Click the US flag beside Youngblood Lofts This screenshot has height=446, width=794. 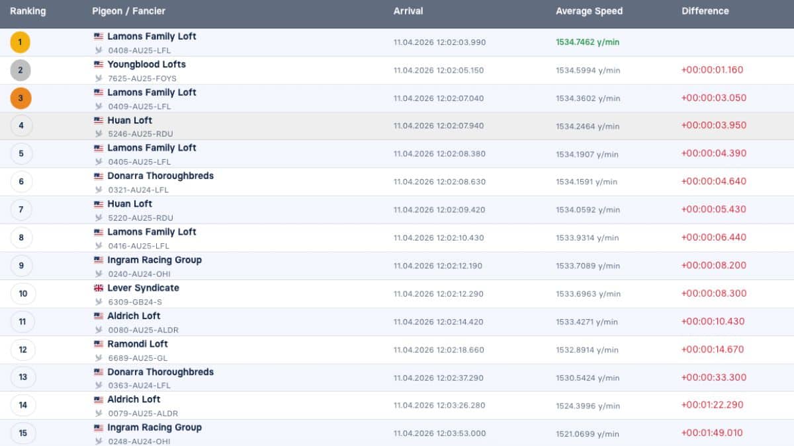tap(99, 65)
